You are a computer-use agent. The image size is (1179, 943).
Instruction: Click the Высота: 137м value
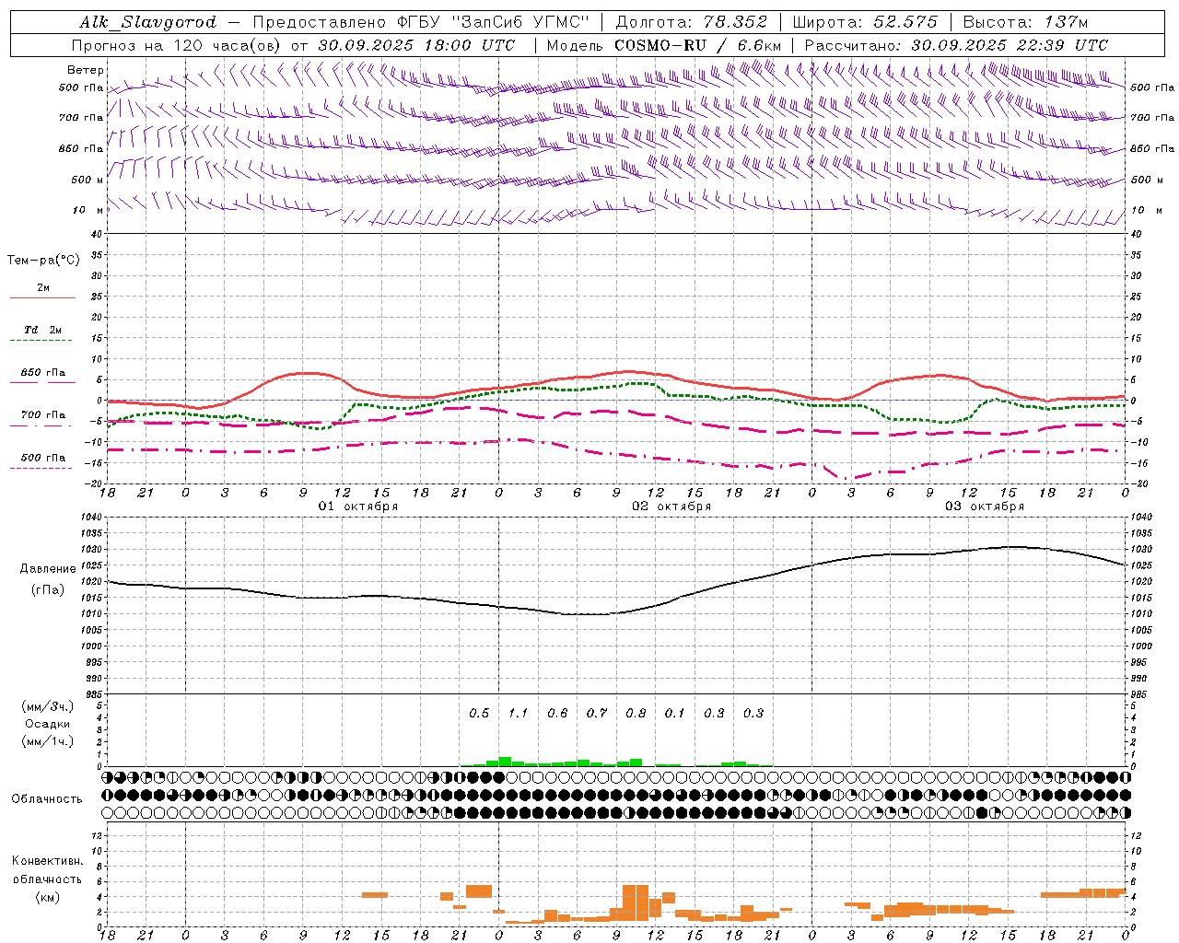click(x=1025, y=22)
